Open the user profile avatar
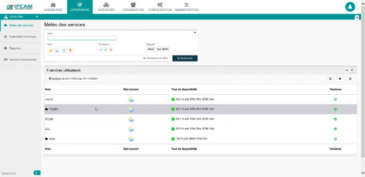Screen dimensions: 365x177 (350, 7)
